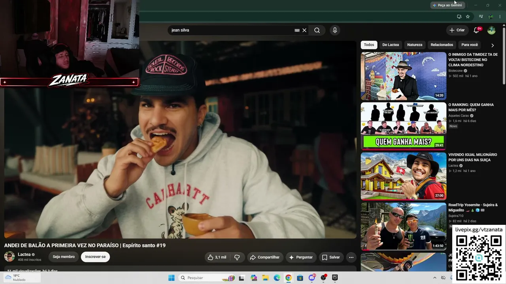Open Chrome three-dot menu

500,17
